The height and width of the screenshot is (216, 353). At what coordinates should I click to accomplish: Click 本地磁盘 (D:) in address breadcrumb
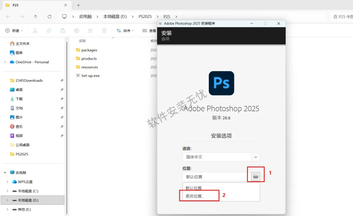(x=115, y=17)
